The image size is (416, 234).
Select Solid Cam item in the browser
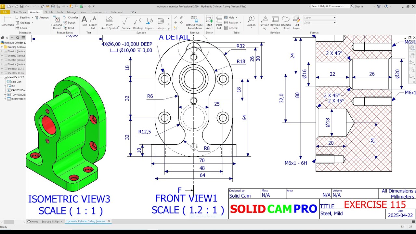click(15, 82)
